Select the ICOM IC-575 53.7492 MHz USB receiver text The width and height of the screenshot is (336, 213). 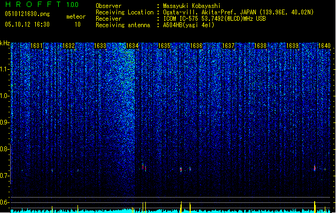(214, 19)
